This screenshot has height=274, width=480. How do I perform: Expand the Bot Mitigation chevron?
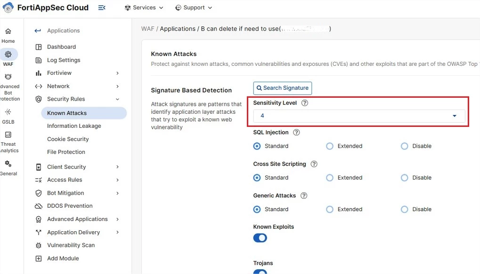(118, 193)
